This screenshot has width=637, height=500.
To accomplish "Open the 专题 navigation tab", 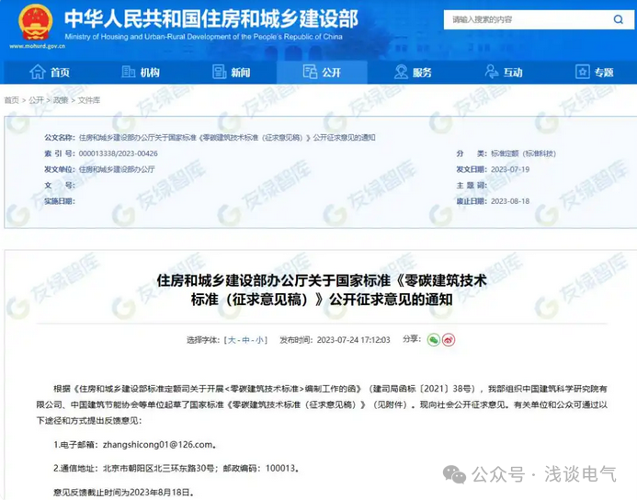I will (595, 73).
